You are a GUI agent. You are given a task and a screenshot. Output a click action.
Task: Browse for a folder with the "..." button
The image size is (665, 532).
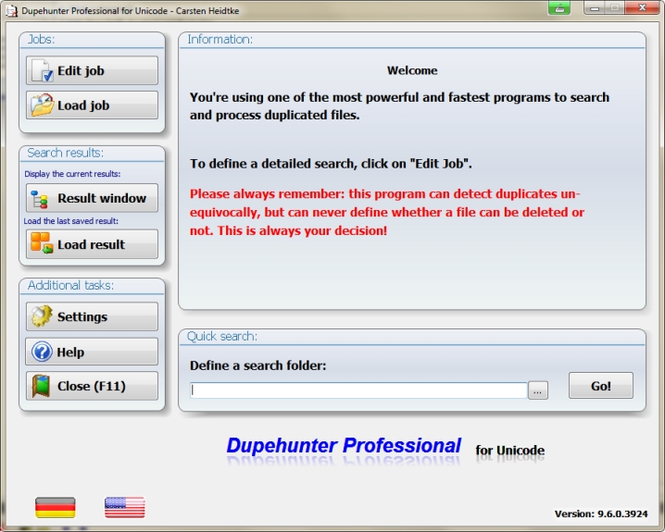pyautogui.click(x=538, y=390)
